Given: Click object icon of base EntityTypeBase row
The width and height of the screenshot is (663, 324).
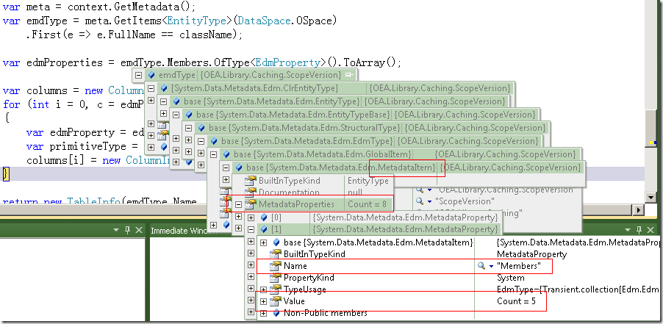Looking at the screenshot, I should tap(189, 115).
